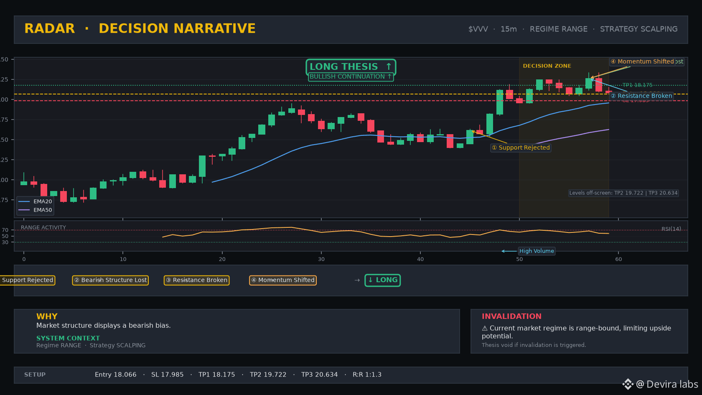Click the EMA50 purple legend line
The width and height of the screenshot is (702, 395).
pyautogui.click(x=24, y=210)
